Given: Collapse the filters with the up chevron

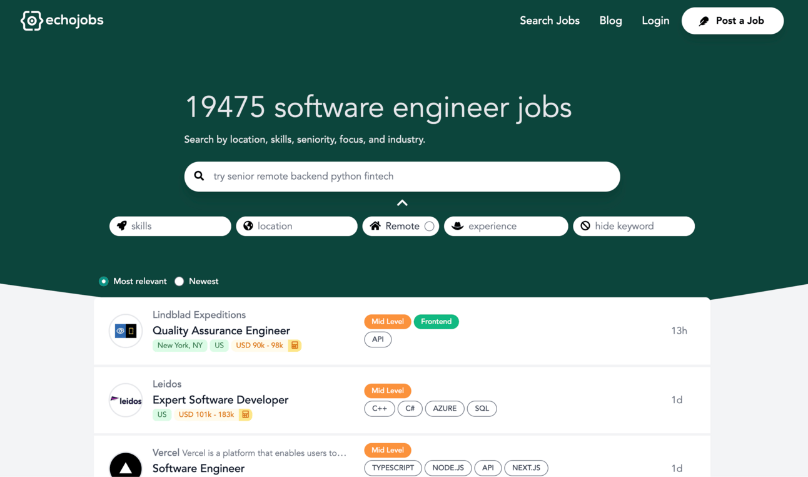Looking at the screenshot, I should [402, 203].
